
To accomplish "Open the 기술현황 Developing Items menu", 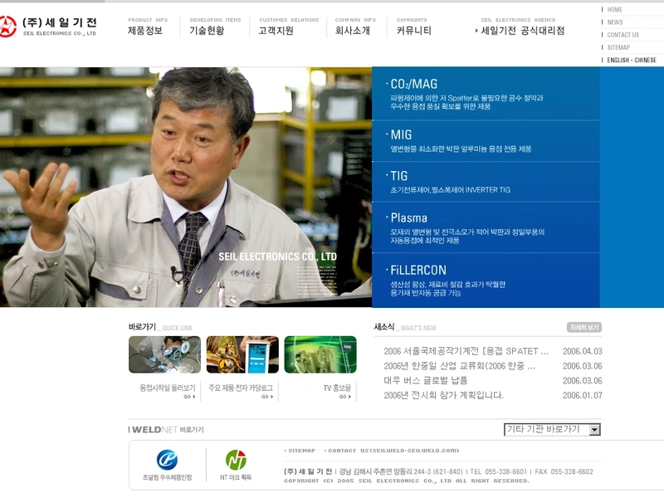I will tap(215, 27).
